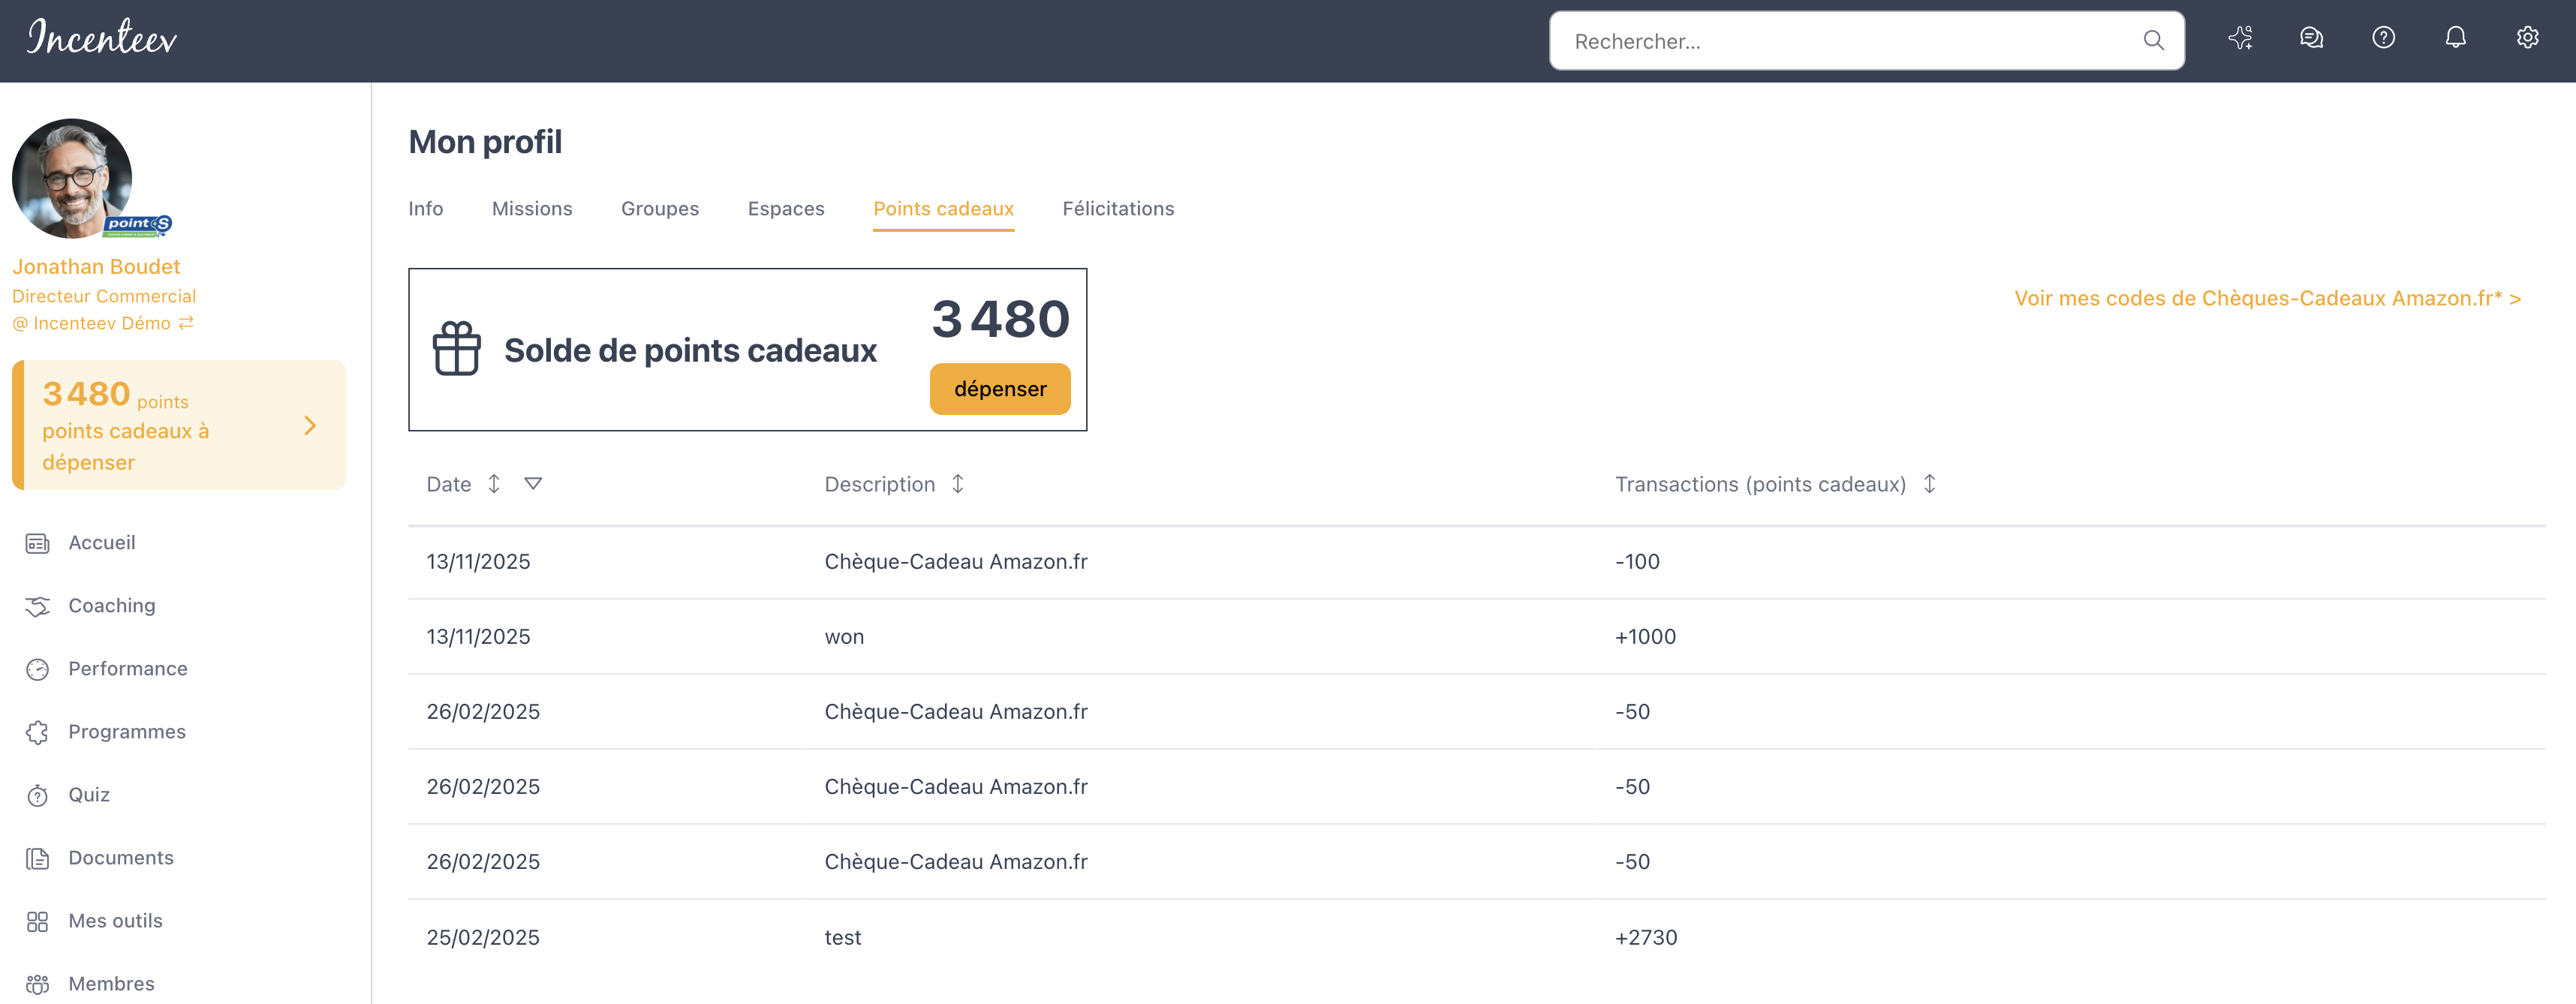Switch company via swap arrows icon
This screenshot has width=2576, height=1004.
click(186, 323)
